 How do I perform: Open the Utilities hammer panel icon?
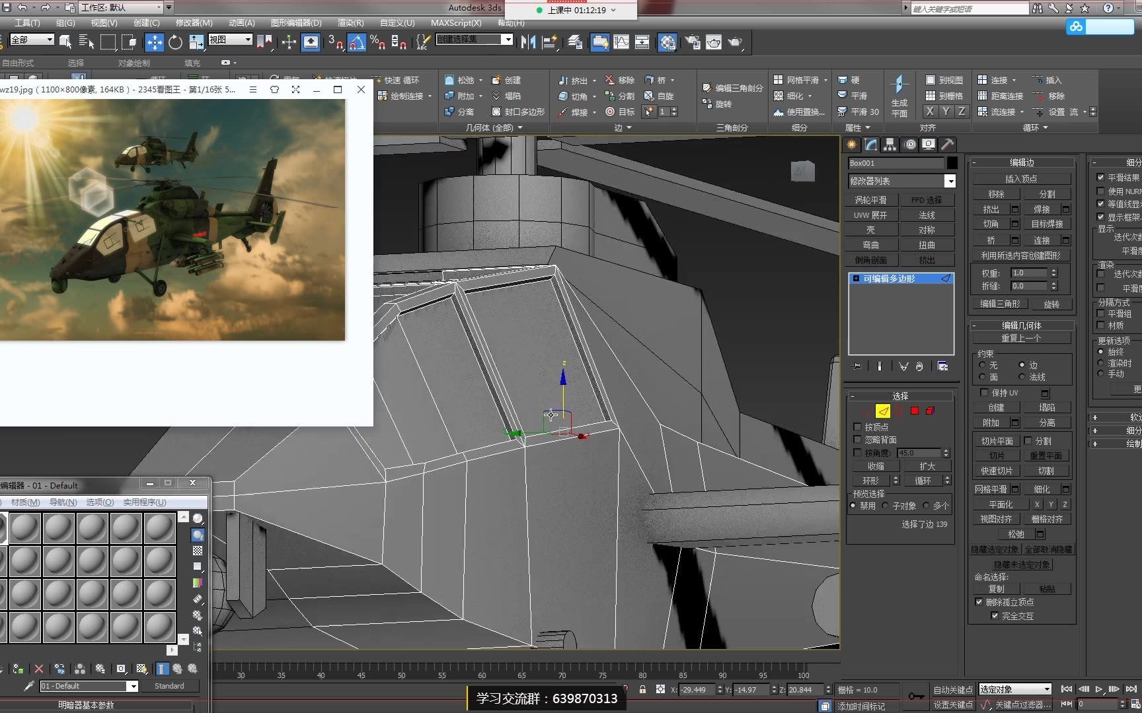pos(947,145)
